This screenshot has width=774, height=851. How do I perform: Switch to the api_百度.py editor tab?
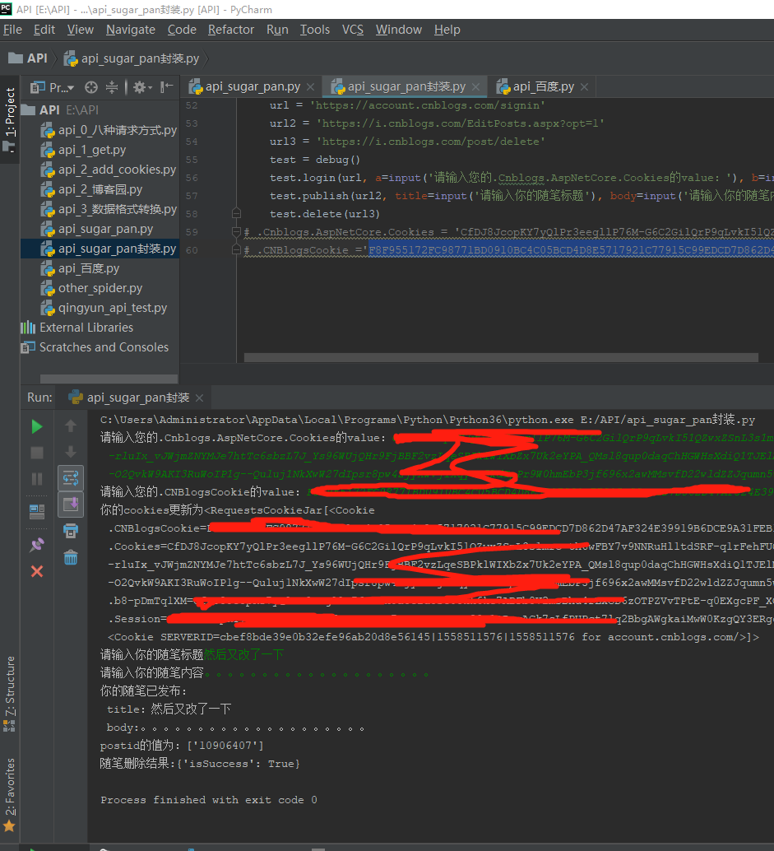[543, 86]
